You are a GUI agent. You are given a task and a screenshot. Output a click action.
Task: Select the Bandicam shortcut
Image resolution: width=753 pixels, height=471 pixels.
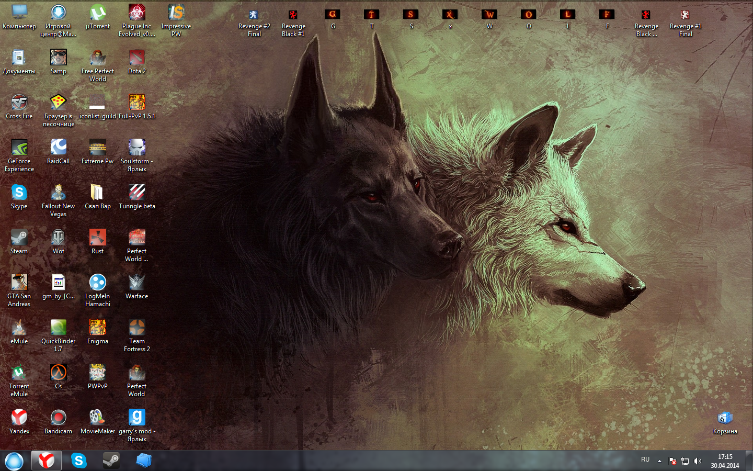tap(59, 422)
